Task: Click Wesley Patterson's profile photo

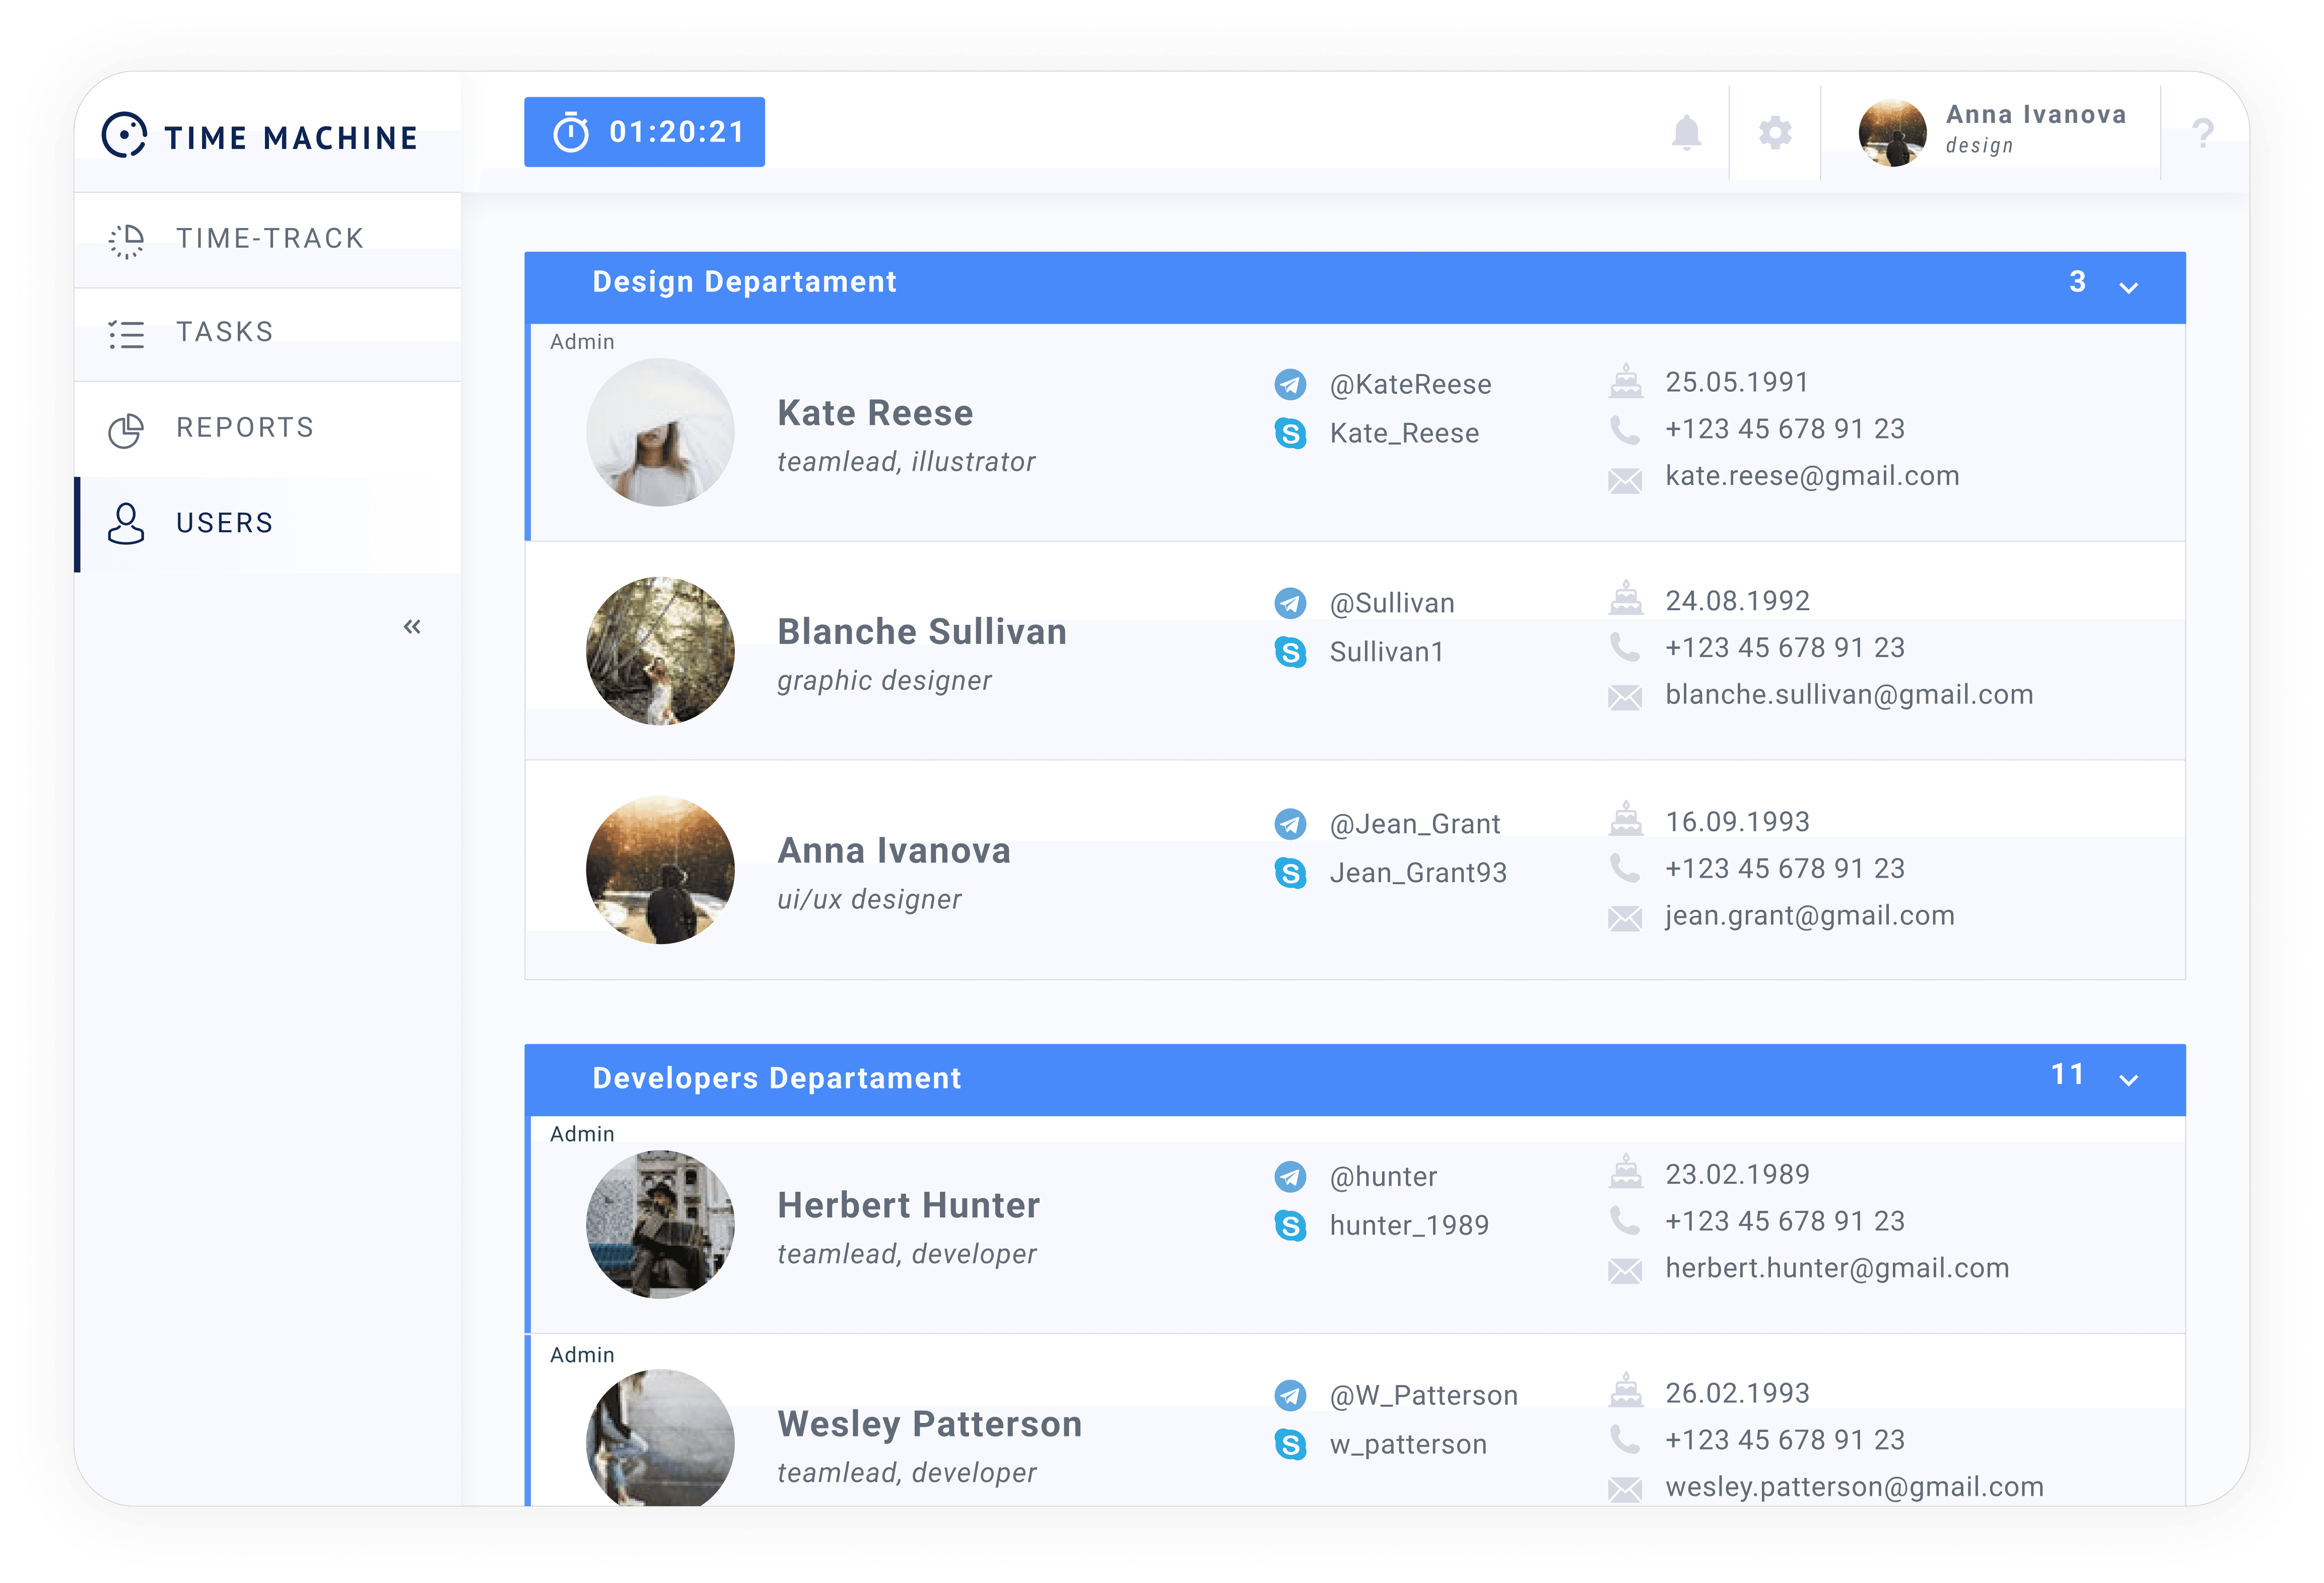Action: 660,1438
